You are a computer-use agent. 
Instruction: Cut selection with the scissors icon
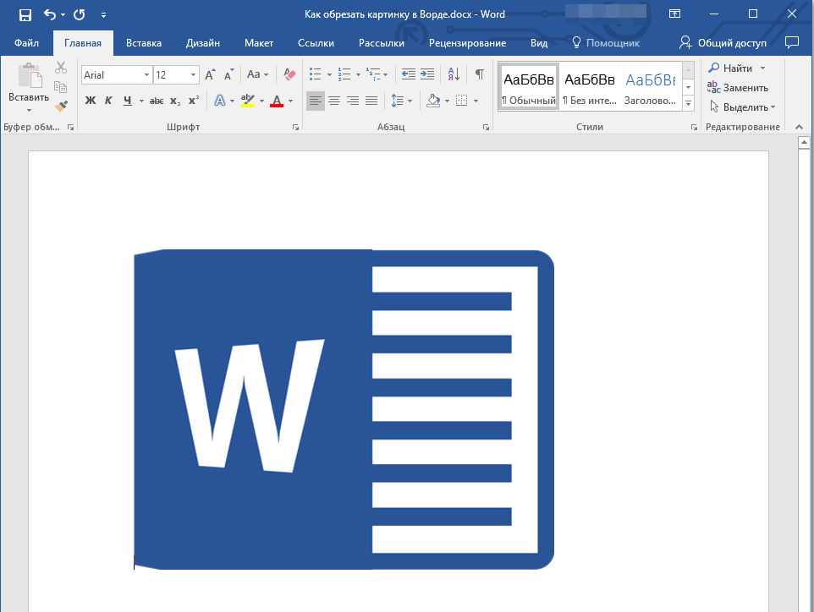pyautogui.click(x=61, y=68)
